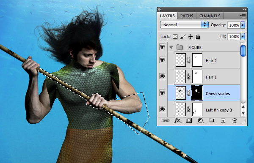Hide the Hair 2 layer
Viewport: 254px width, 163px height.
[x=162, y=60]
